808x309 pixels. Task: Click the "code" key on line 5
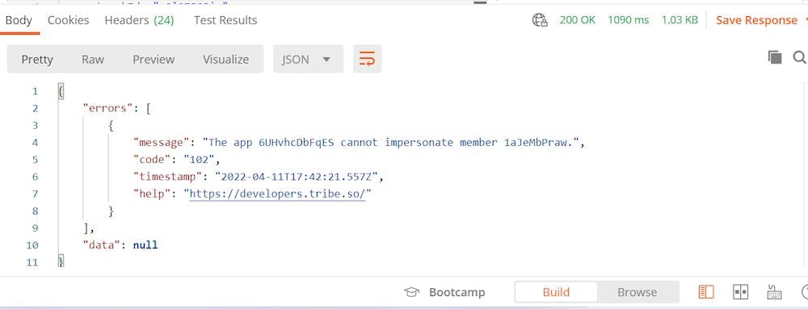[152, 160]
